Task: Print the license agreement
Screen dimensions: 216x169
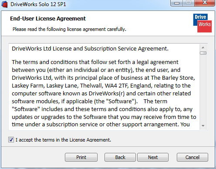Action: [81, 157]
